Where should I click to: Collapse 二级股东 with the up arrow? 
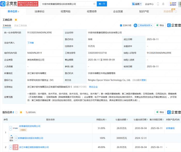click(11, 136)
